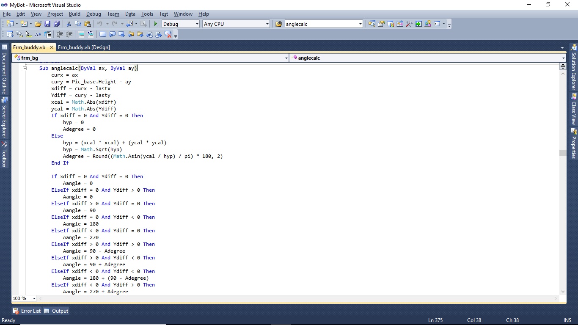Click the Paste clipboard icon
The height and width of the screenshot is (325, 578).
point(88,24)
